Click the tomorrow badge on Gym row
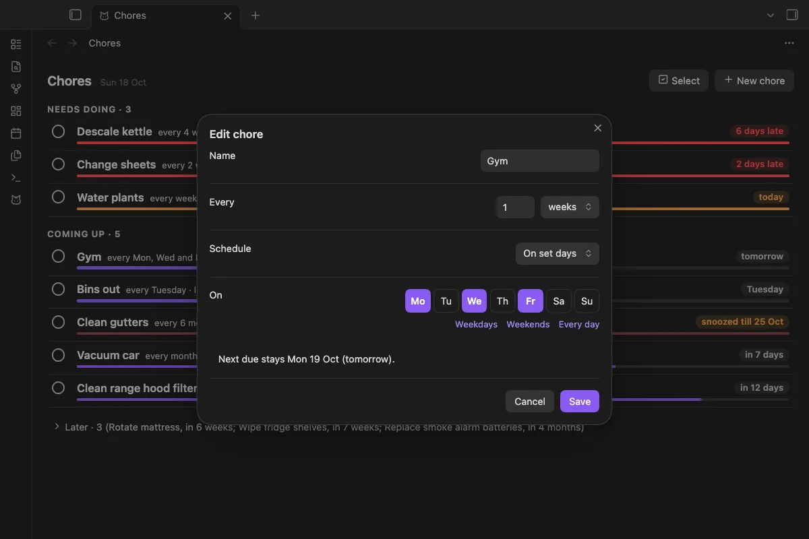 762,257
